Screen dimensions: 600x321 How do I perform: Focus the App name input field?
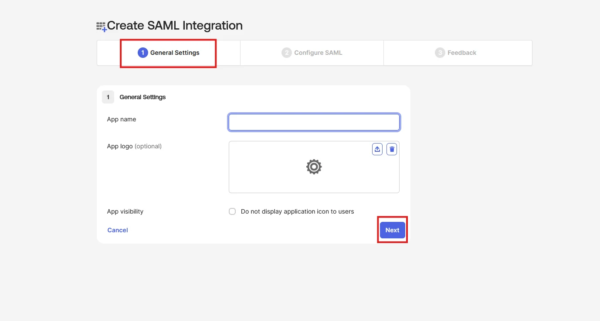point(314,122)
